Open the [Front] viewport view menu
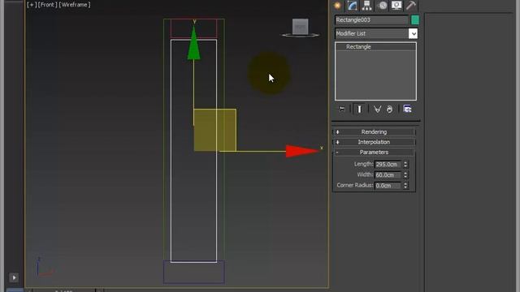Screen dimensions: 520x292 [x=47, y=5]
